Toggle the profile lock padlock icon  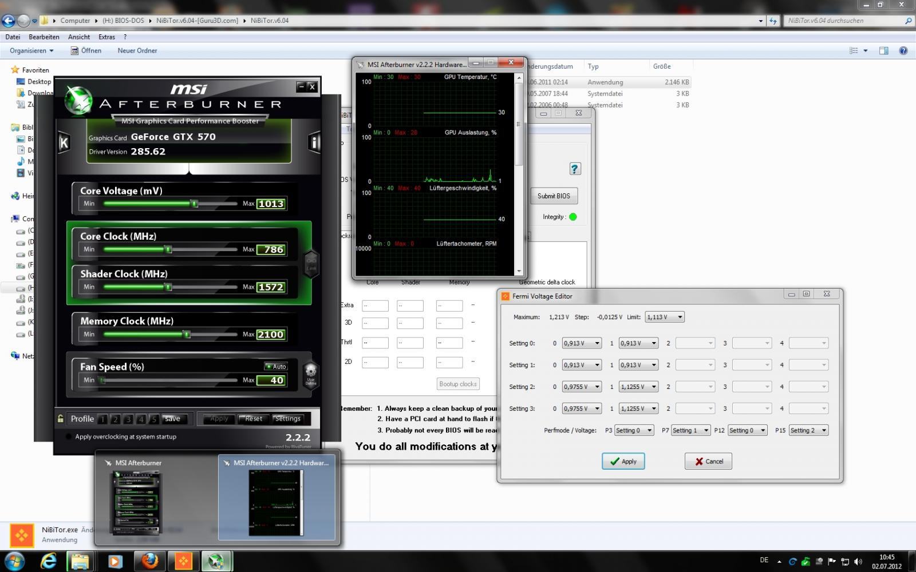[x=61, y=419]
